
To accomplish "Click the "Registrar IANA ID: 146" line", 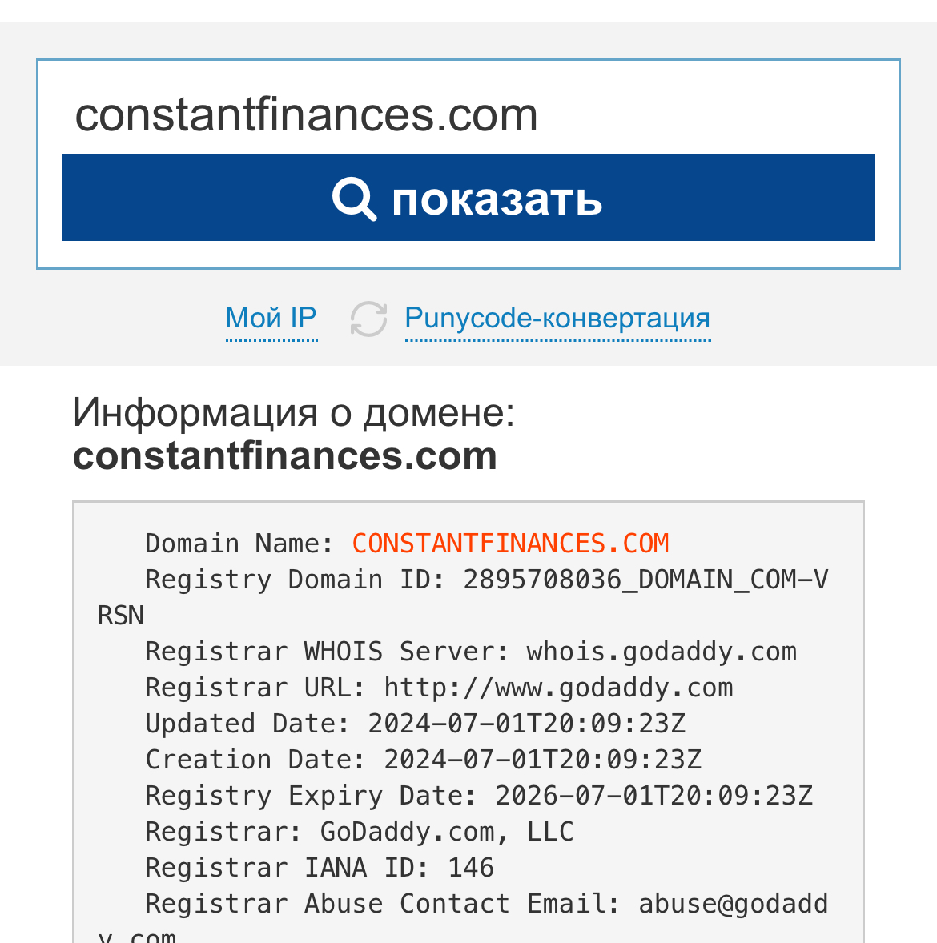I will [320, 868].
